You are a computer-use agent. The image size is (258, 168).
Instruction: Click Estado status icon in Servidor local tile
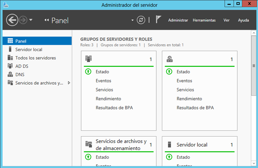[x=169, y=157]
